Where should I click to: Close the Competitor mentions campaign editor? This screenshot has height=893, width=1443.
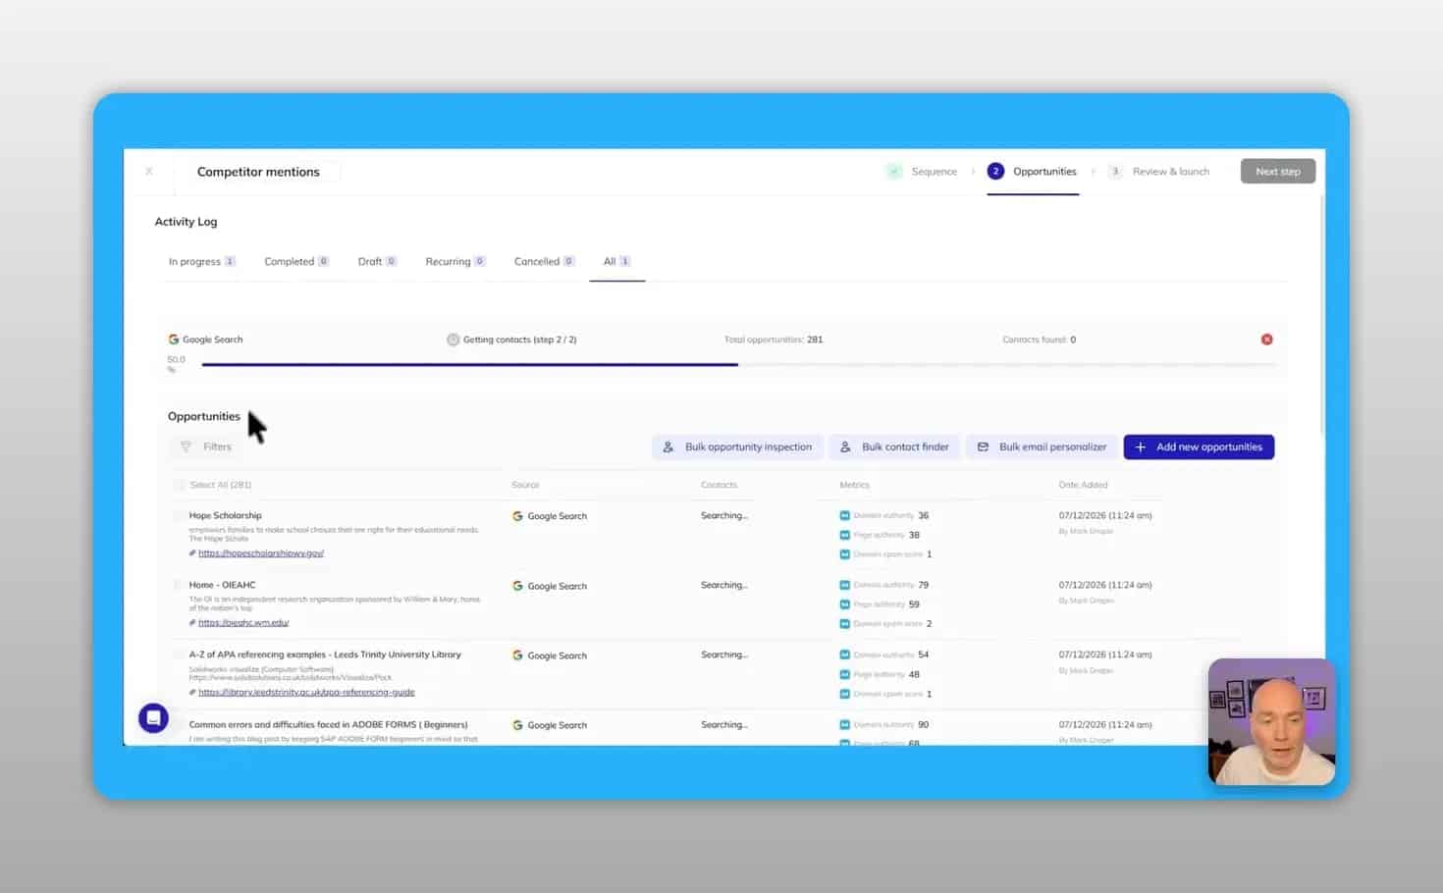click(x=149, y=172)
